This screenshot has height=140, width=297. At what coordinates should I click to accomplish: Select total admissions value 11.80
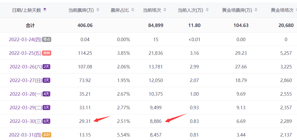tap(194, 25)
